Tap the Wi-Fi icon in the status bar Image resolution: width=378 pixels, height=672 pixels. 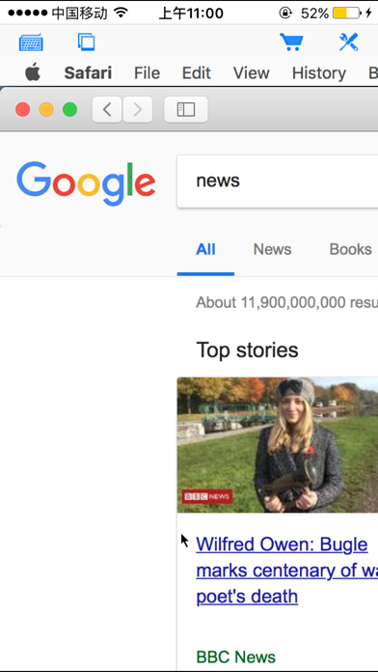121,14
